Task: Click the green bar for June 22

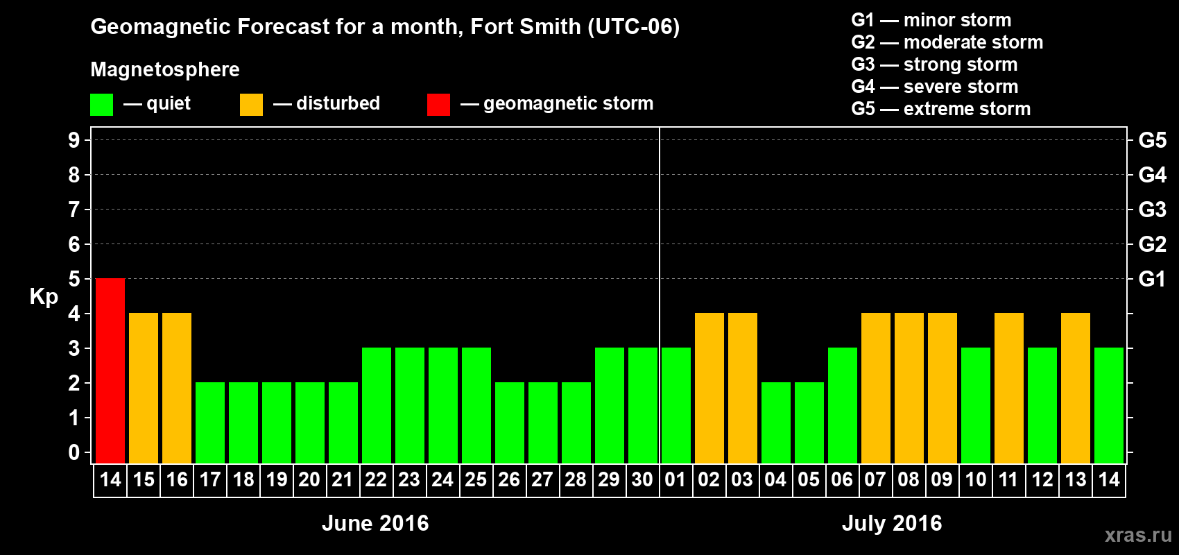Action: pyautogui.click(x=377, y=406)
